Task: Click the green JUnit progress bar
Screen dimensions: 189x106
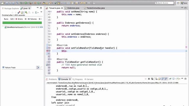Action: pyautogui.click(x=22, y=23)
